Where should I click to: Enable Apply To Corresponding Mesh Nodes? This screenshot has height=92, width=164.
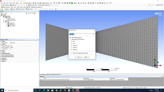coord(71,53)
